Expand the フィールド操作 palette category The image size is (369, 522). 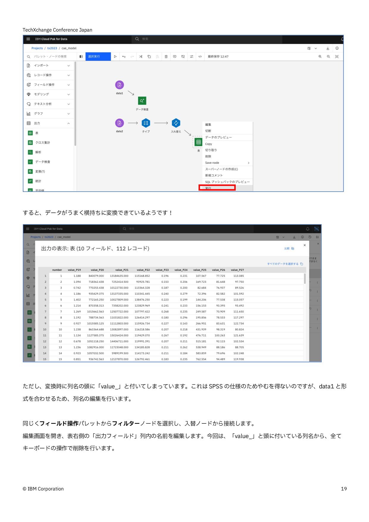click(49, 85)
